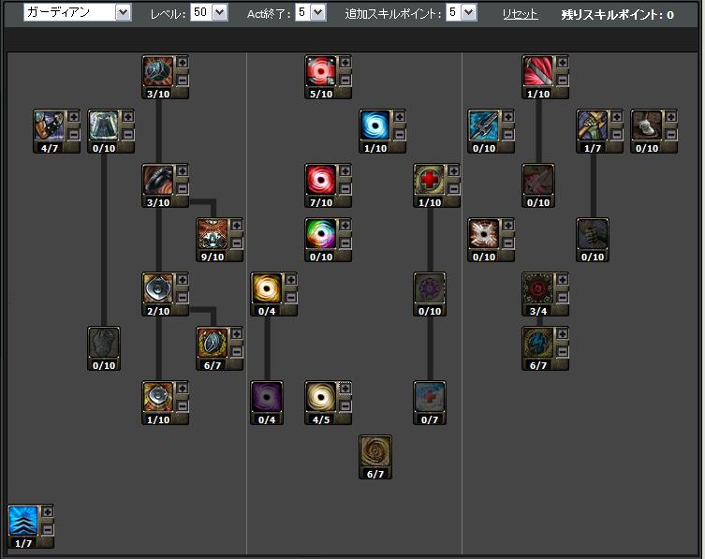Add a point to the 0/4 golden aura skill
705x559 pixels.
[290, 280]
